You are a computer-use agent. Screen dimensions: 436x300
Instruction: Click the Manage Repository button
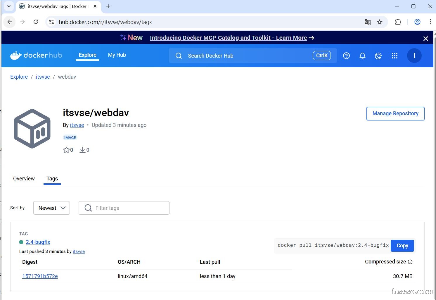click(x=395, y=113)
